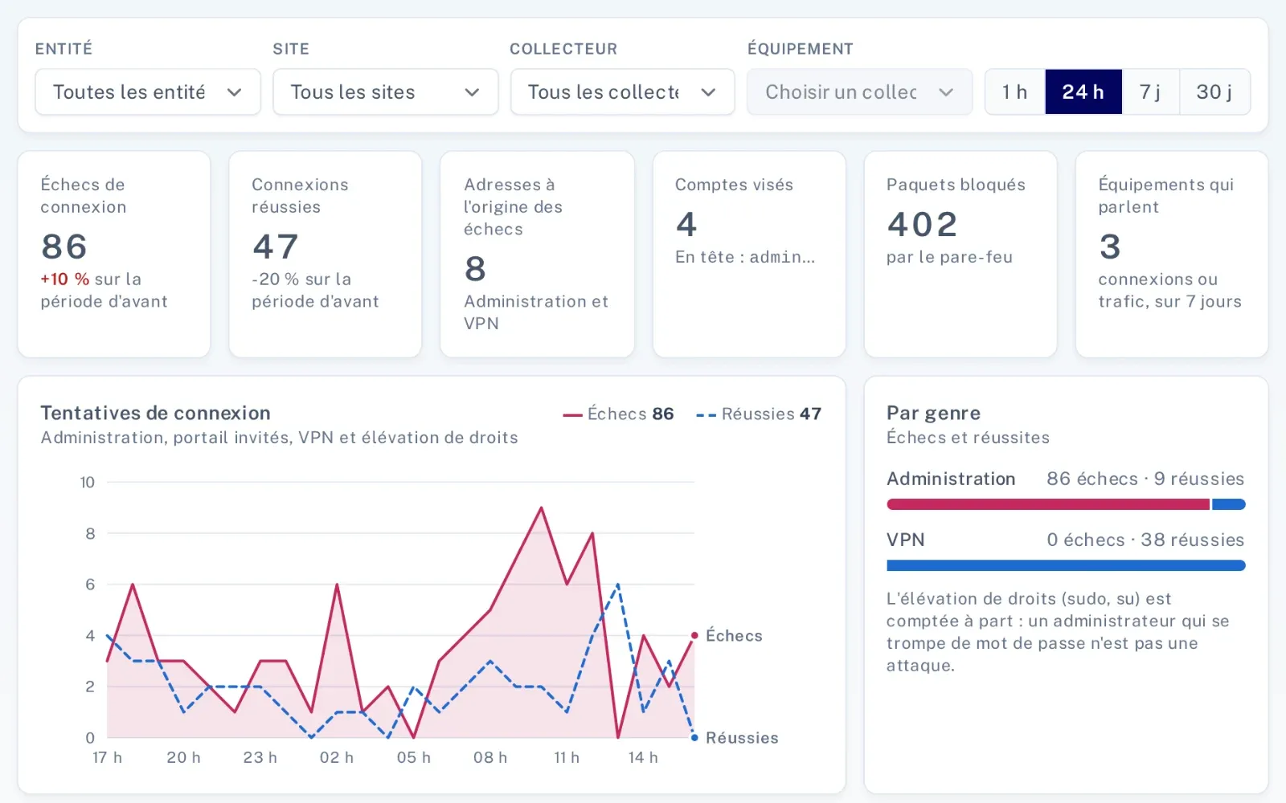
Task: Click 'En tête : admin...' text
Action: point(745,257)
